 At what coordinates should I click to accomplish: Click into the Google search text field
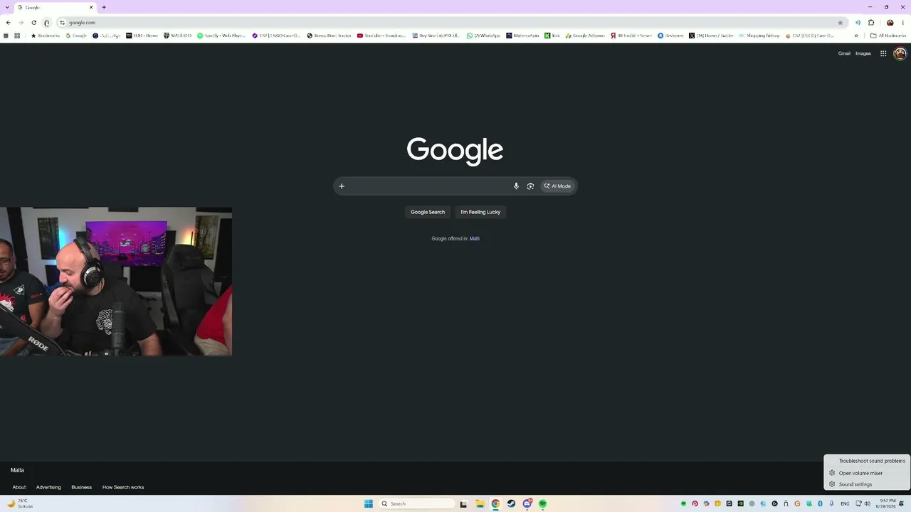[428, 186]
